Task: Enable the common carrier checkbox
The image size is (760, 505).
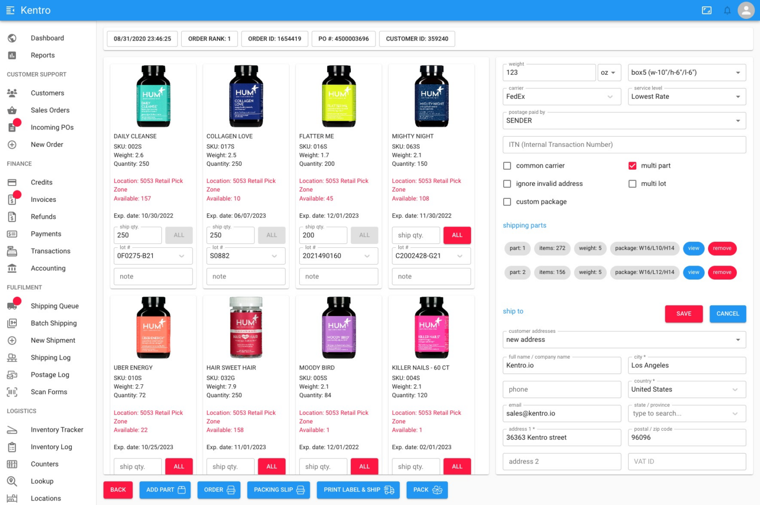Action: pos(507,166)
